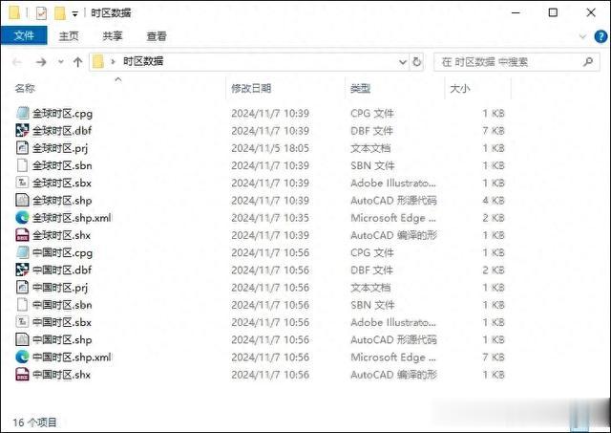The height and width of the screenshot is (433, 611).
Task: Refresh the 时区数据 folder view
Action: 416,61
